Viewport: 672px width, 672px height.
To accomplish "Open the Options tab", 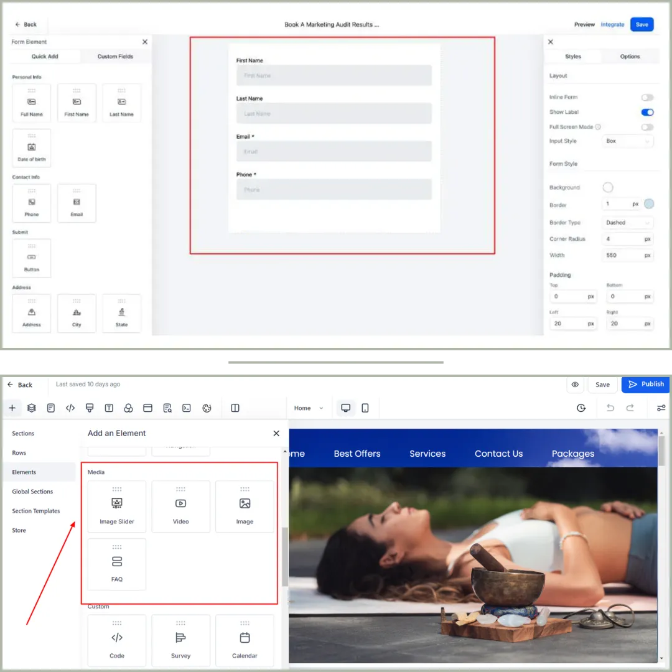I will tap(630, 56).
